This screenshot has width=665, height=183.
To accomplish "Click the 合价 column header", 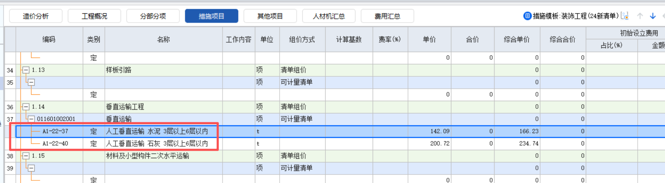I will (473, 40).
